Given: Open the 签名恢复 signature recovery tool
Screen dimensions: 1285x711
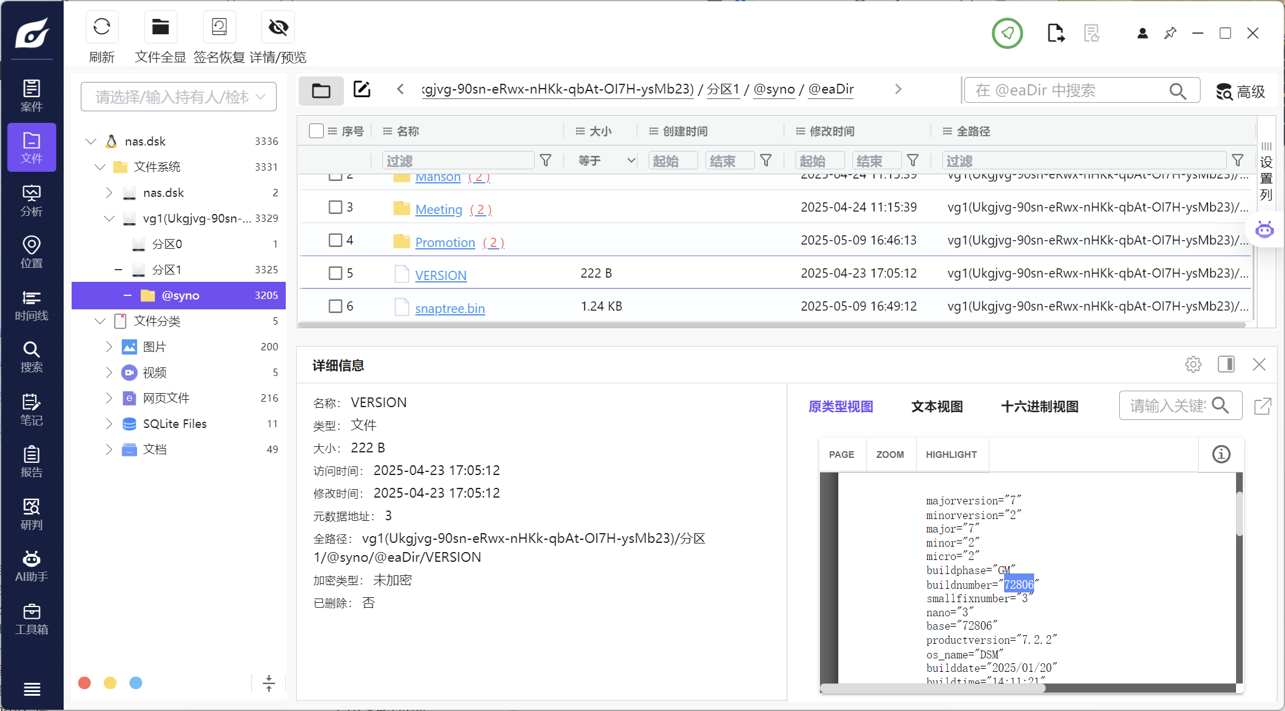Looking at the screenshot, I should click(x=219, y=27).
